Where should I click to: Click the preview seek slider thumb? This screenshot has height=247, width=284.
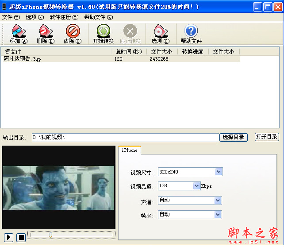(x=50, y=235)
